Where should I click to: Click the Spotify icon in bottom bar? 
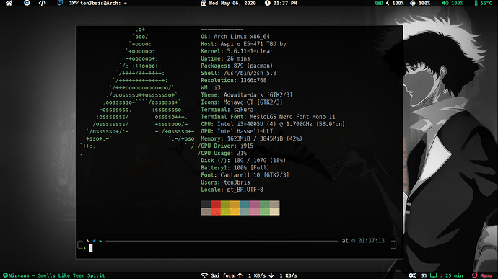5,275
